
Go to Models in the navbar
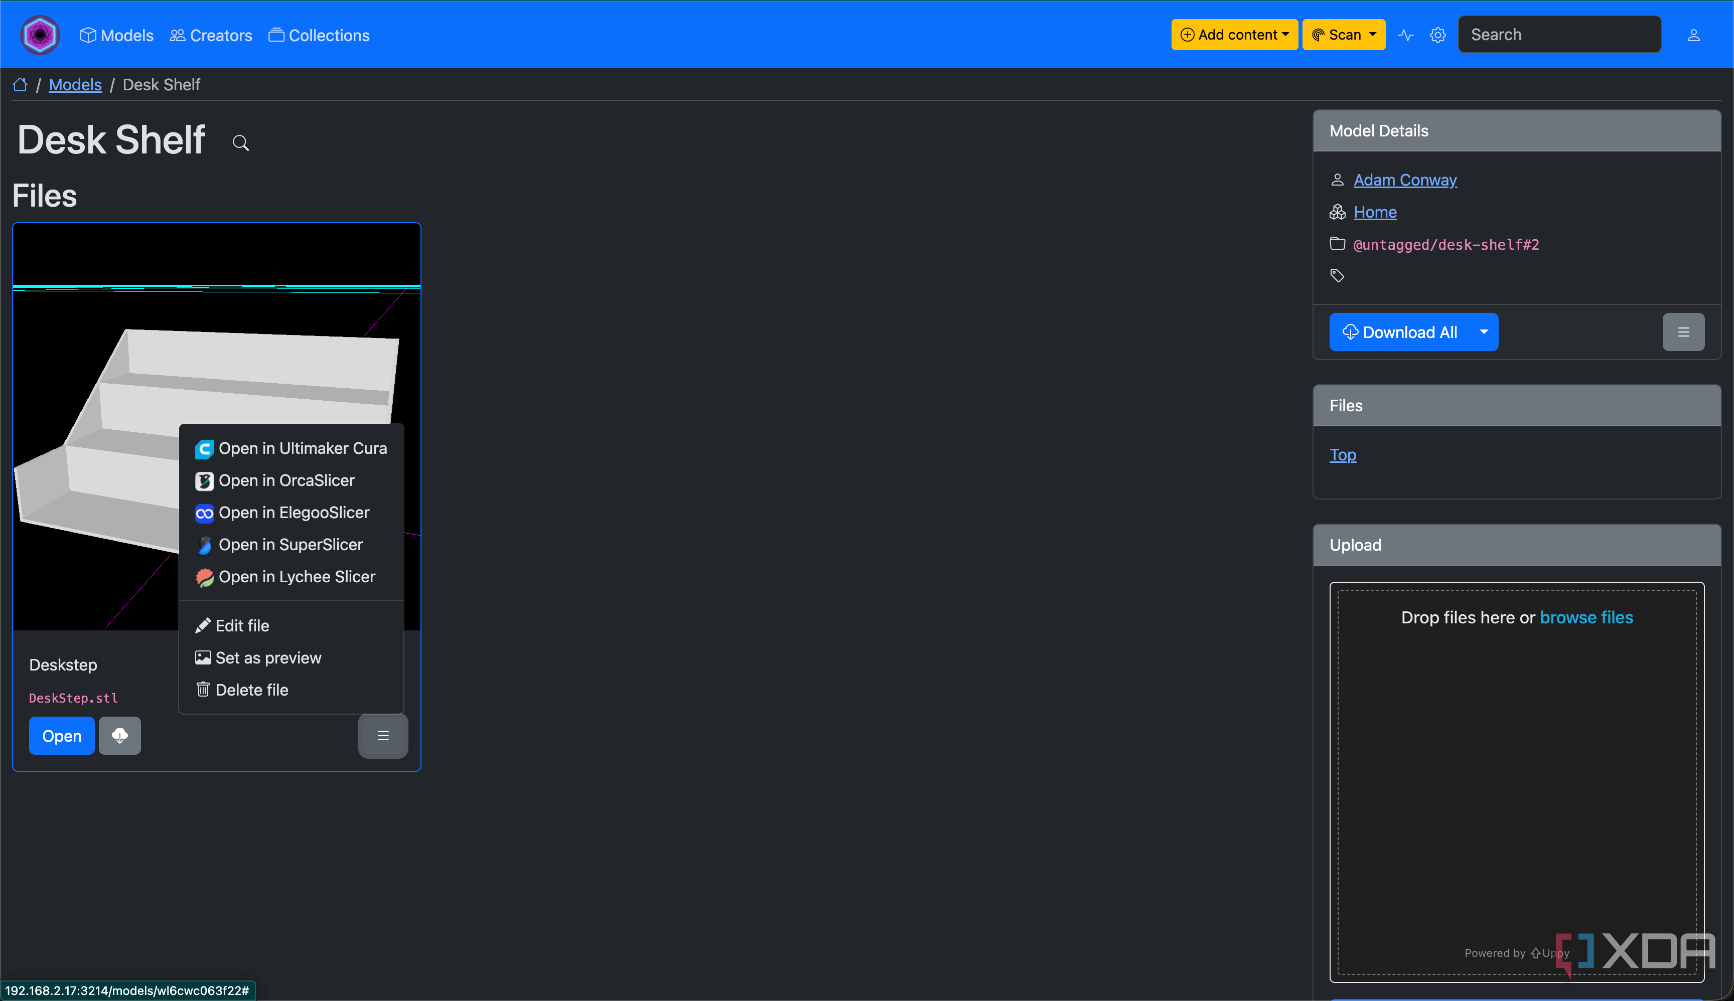coord(116,35)
